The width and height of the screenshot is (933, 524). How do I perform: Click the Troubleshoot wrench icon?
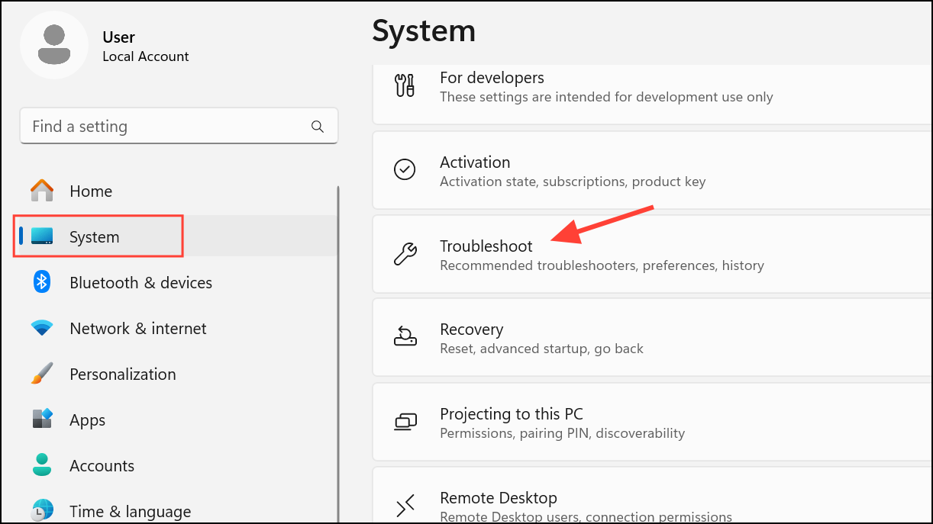point(405,254)
